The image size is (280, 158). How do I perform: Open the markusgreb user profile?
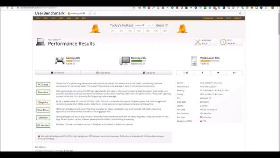point(76,14)
